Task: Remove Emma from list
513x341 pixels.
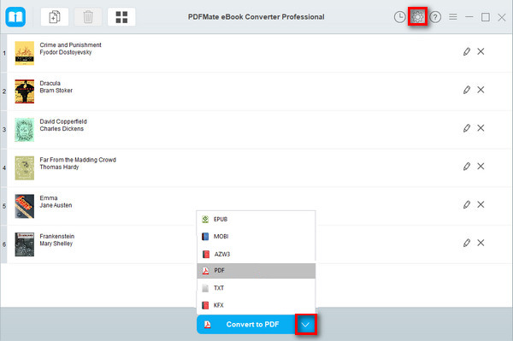Action: (481, 204)
